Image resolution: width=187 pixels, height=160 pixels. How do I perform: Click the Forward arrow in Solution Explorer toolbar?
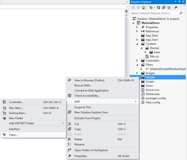(138, 7)
